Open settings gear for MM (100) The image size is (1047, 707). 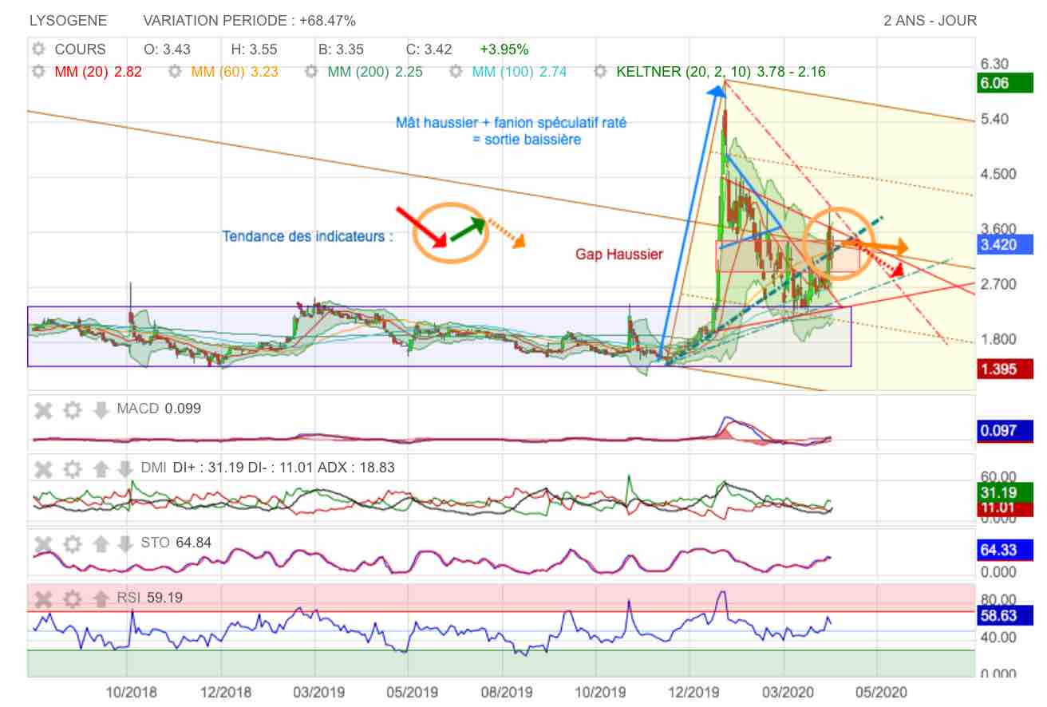pos(456,72)
